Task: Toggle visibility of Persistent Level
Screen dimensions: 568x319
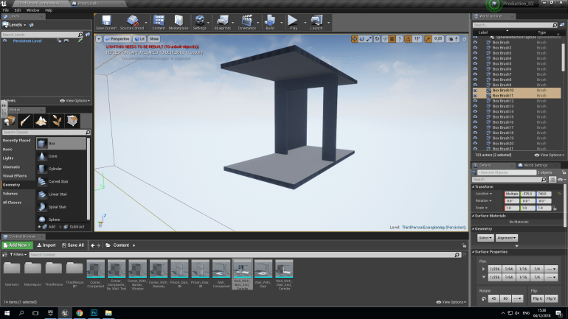Action: click(x=4, y=41)
